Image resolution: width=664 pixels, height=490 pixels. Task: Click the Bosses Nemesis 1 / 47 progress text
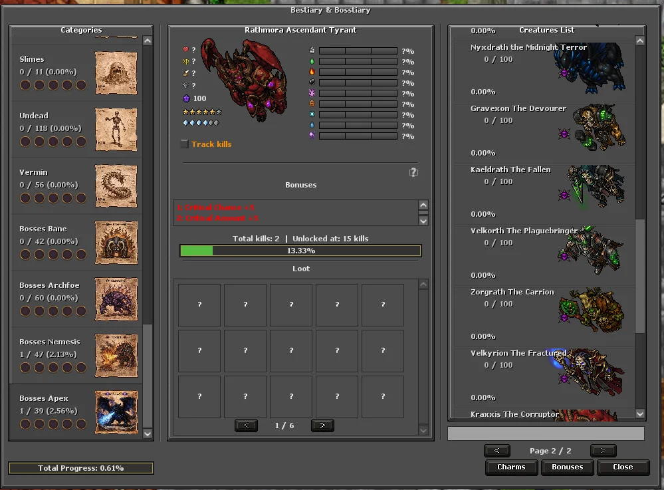48,354
